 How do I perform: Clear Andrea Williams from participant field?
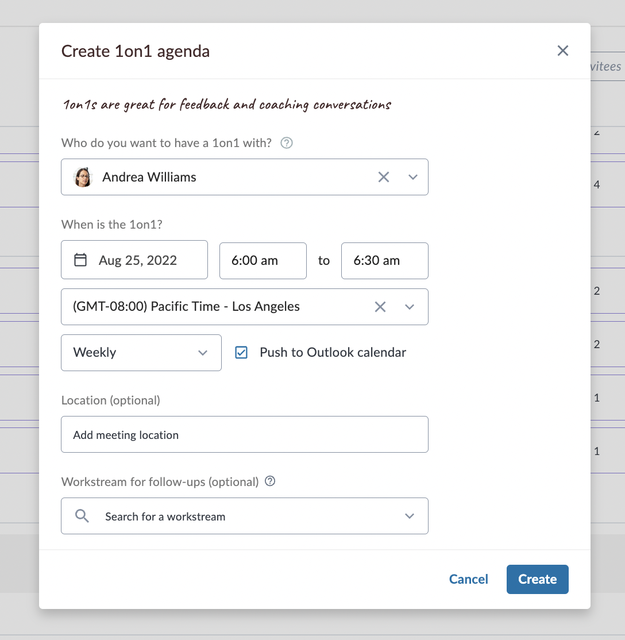(x=383, y=177)
